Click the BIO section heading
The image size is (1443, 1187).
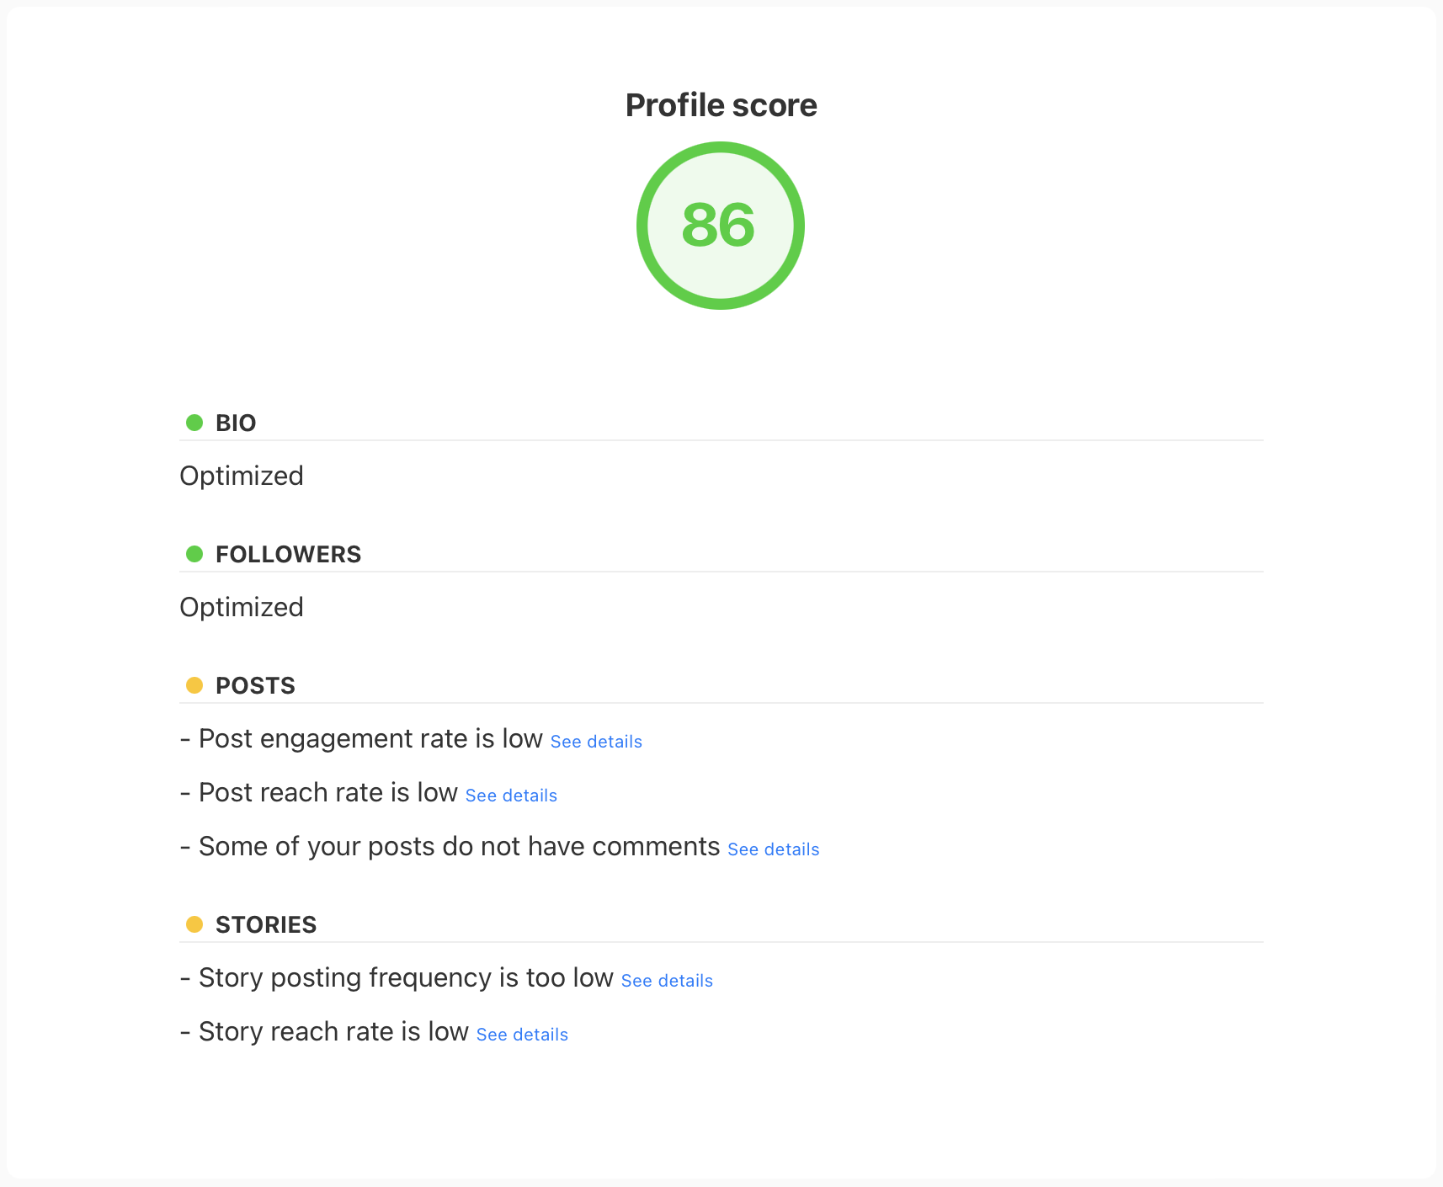coord(236,423)
